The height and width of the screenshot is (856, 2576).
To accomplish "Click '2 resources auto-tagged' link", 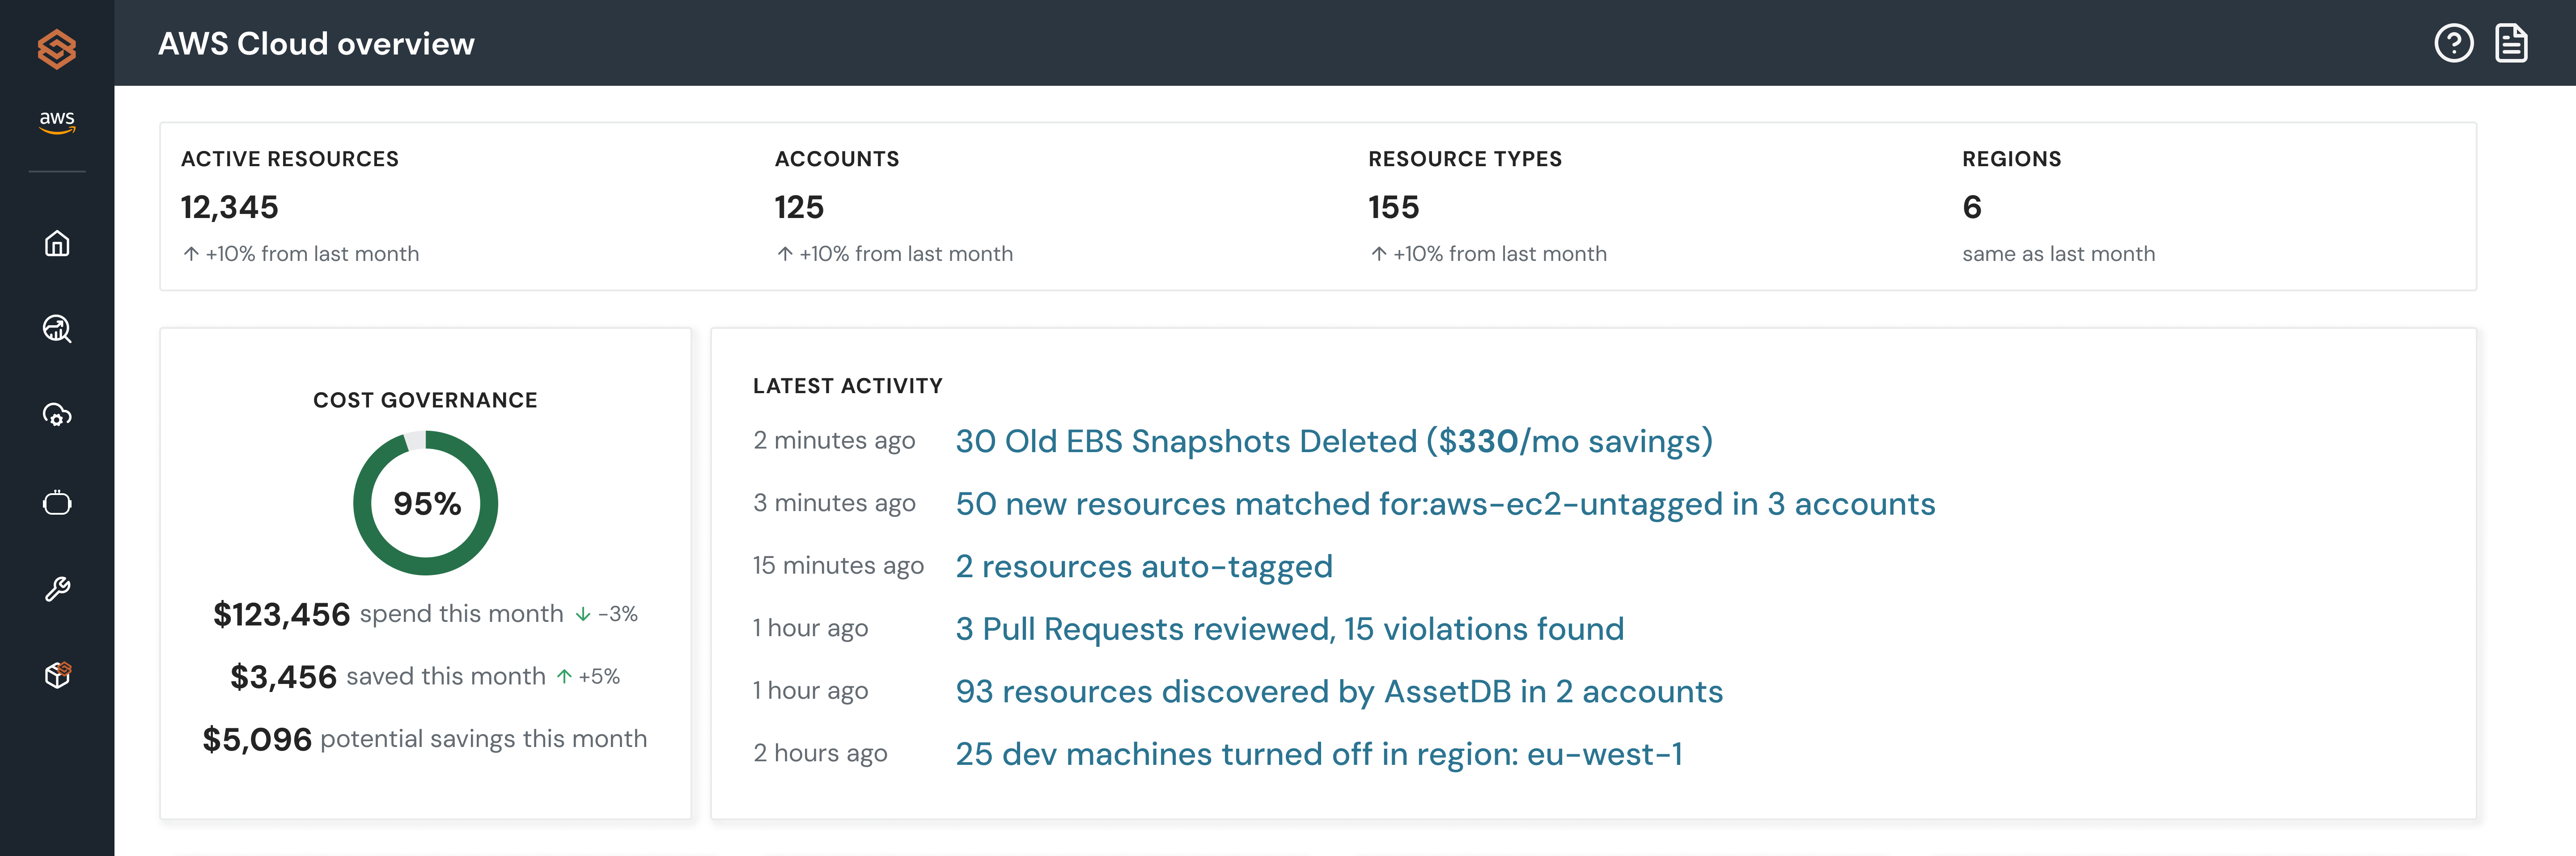I will tap(1143, 566).
